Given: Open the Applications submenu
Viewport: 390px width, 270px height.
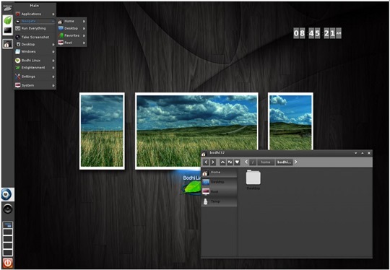Looking at the screenshot, I should tap(35, 14).
